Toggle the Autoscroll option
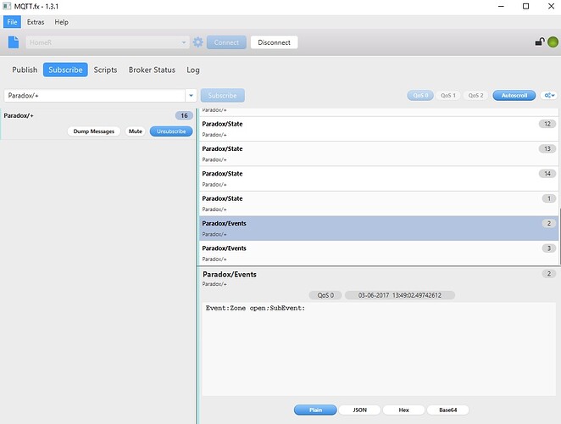The width and height of the screenshot is (561, 424). pos(514,96)
